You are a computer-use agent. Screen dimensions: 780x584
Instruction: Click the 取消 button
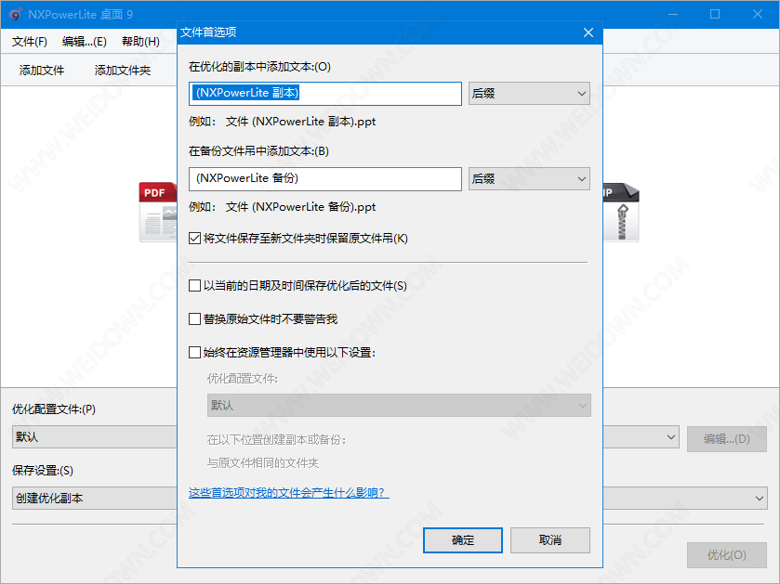click(549, 540)
